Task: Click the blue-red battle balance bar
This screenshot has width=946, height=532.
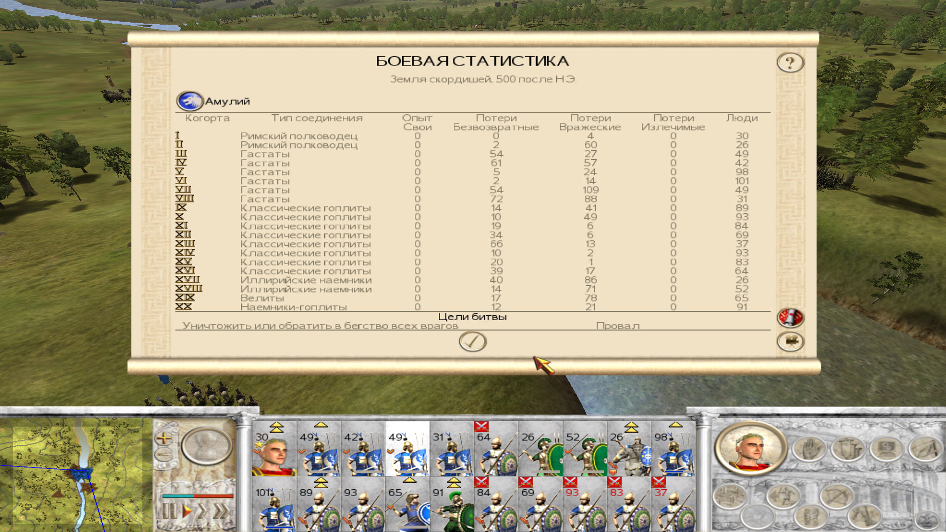Action: pyautogui.click(x=197, y=496)
